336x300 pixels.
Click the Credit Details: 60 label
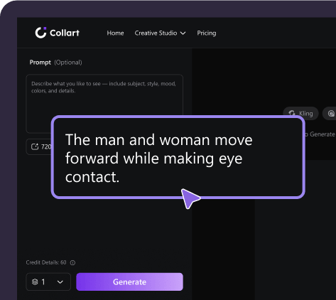pyautogui.click(x=46, y=262)
